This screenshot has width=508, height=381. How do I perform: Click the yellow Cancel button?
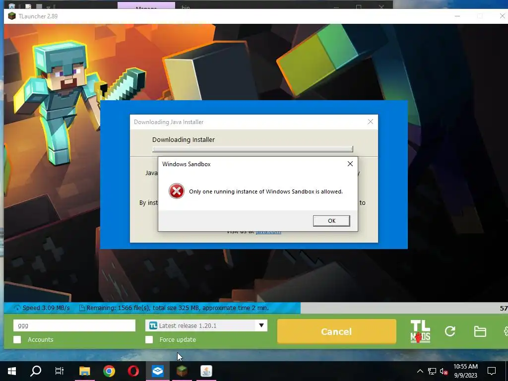(337, 331)
